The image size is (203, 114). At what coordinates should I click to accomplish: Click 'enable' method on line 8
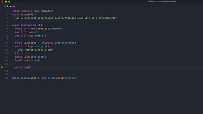pyautogui.click(x=39, y=36)
